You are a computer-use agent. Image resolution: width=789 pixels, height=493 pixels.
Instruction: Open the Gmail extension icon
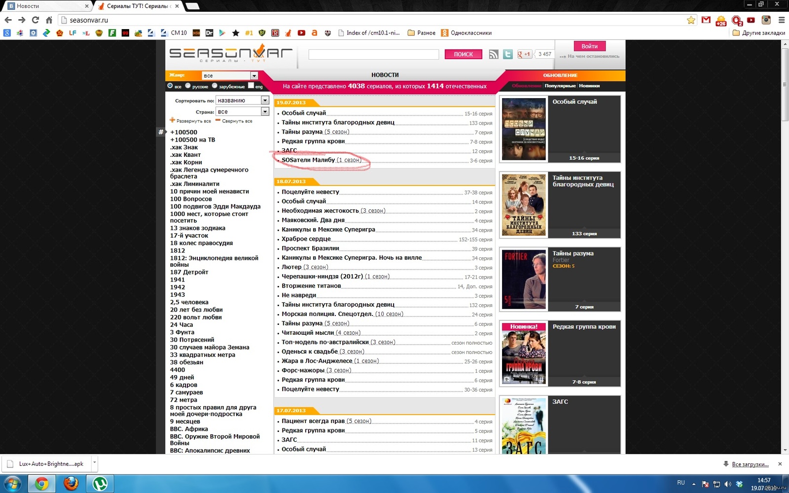pyautogui.click(x=706, y=20)
